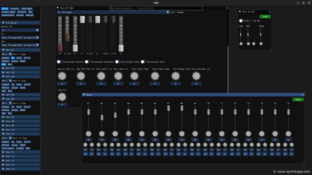The image size is (312, 175).
Task: Click the Perc Soft Lvl knob
Action: (x=101, y=76)
